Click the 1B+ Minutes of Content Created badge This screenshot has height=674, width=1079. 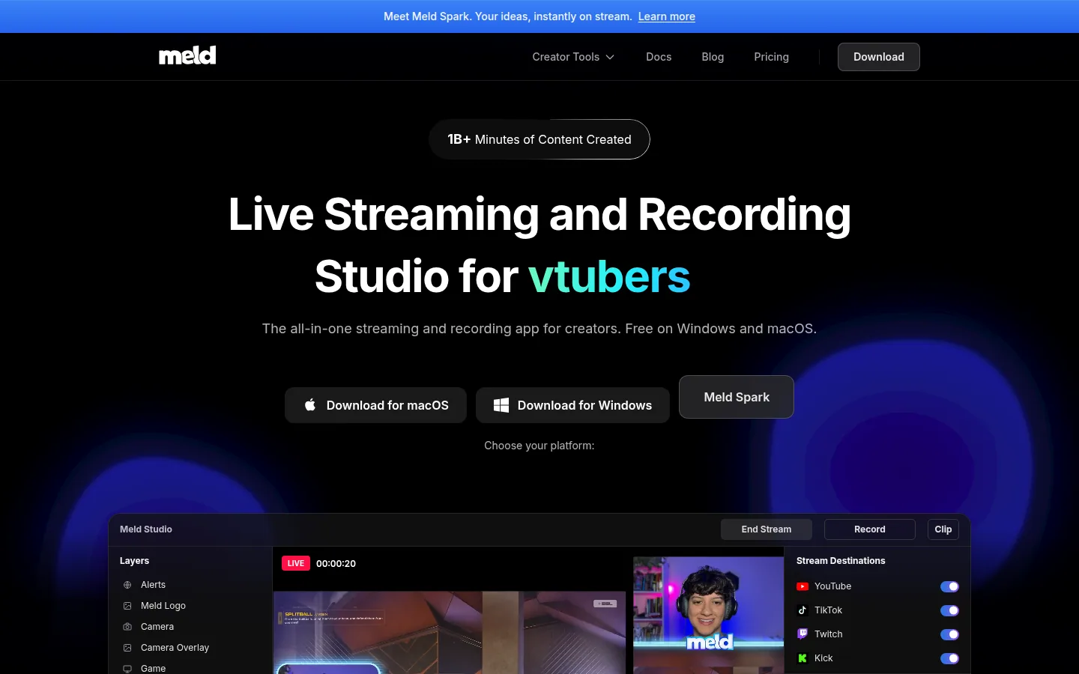pos(539,139)
